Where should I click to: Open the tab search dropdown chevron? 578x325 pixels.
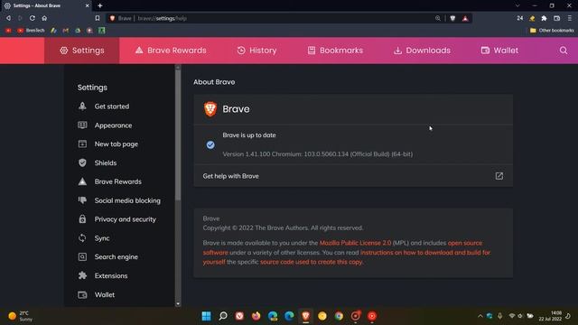click(517, 5)
